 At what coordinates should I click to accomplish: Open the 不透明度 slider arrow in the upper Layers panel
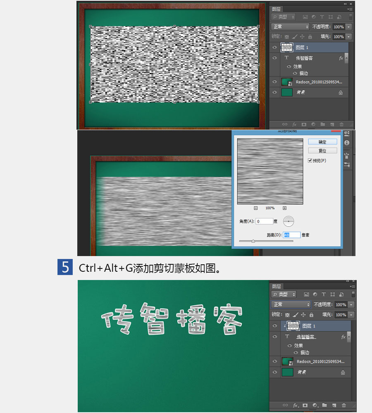click(x=349, y=27)
